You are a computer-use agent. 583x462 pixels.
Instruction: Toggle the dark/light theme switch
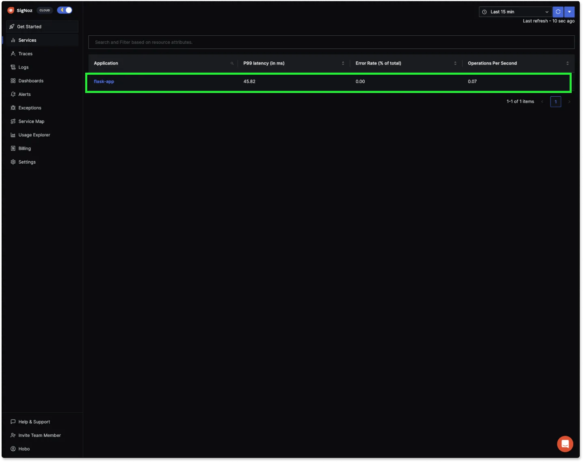[65, 10]
